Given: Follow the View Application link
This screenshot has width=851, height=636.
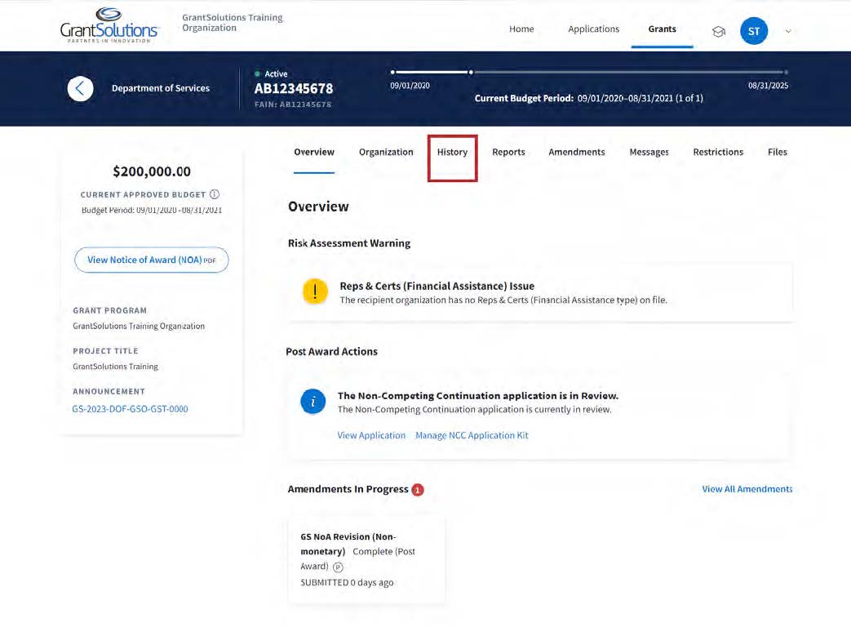Looking at the screenshot, I should [x=371, y=436].
